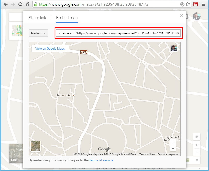209x171 pixels.
Task: Open the Chrome hamburger menu
Action: pyautogui.click(x=204, y=4)
